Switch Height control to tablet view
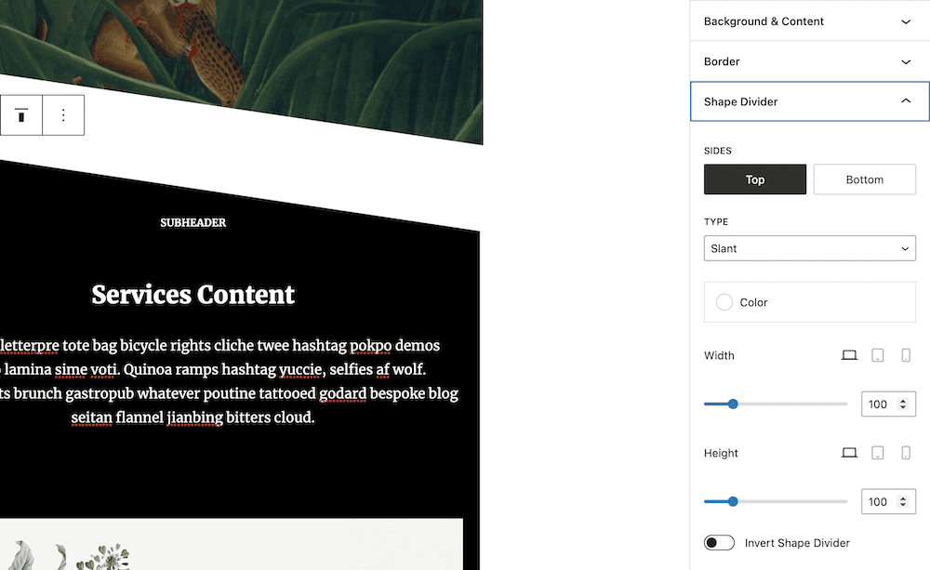 click(877, 452)
